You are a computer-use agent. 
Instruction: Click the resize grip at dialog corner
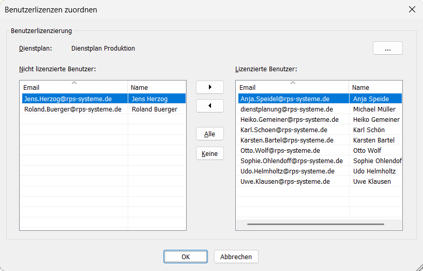[x=419, y=267]
